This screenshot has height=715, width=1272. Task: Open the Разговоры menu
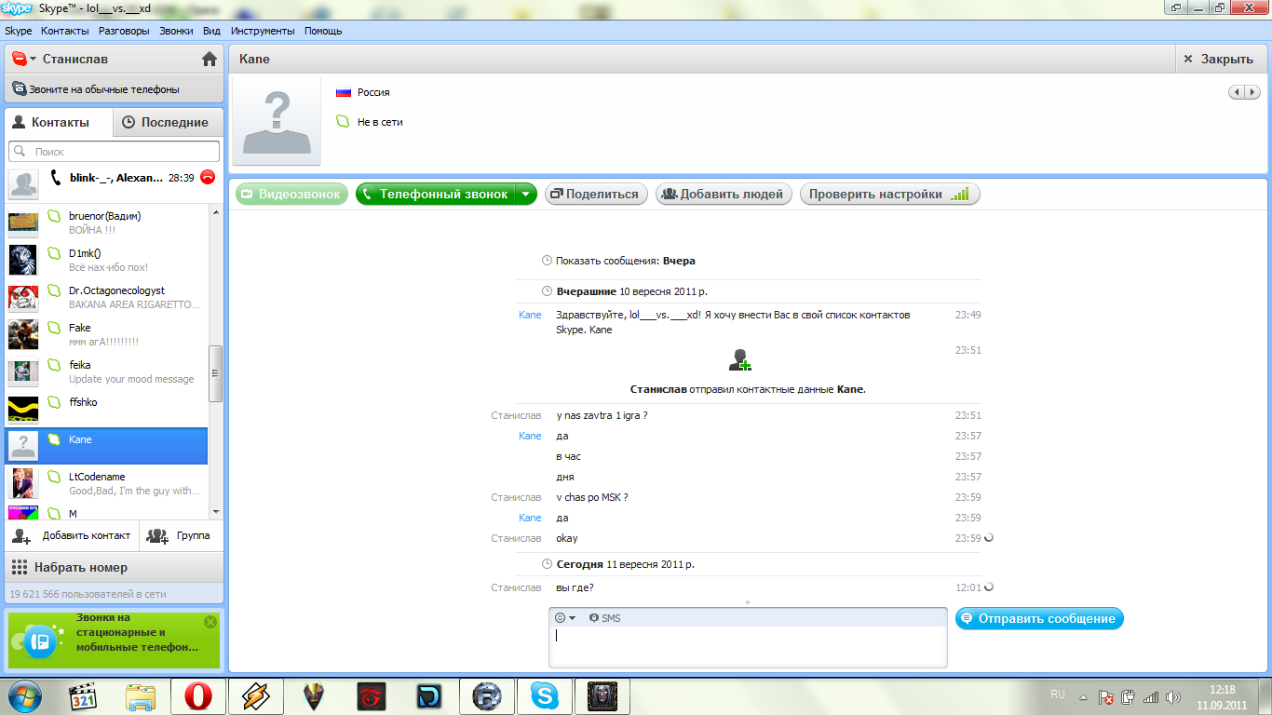(124, 31)
